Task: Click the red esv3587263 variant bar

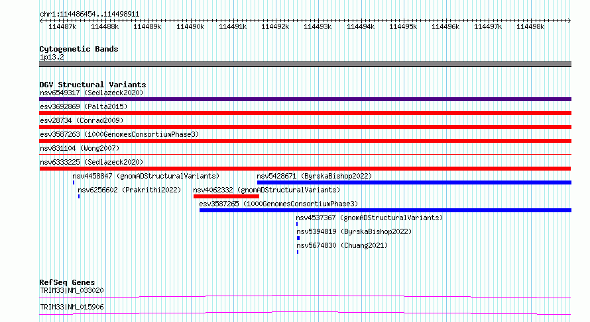Action: 305,141
